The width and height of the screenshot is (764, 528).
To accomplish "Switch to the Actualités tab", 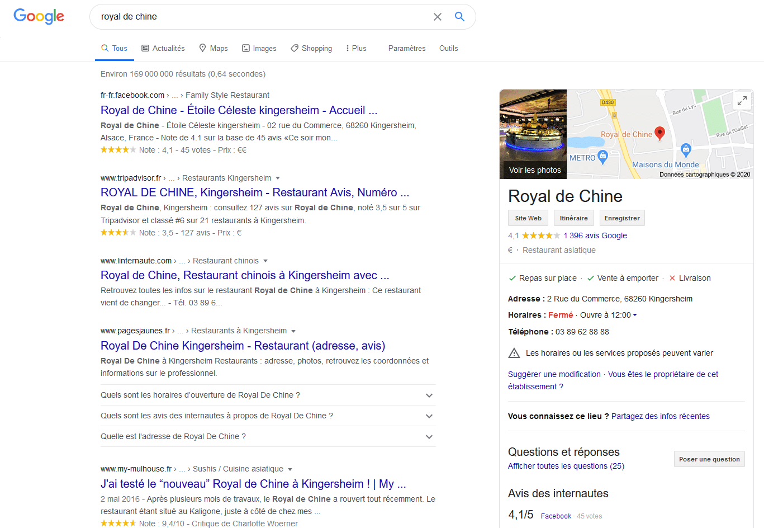I will pos(163,48).
